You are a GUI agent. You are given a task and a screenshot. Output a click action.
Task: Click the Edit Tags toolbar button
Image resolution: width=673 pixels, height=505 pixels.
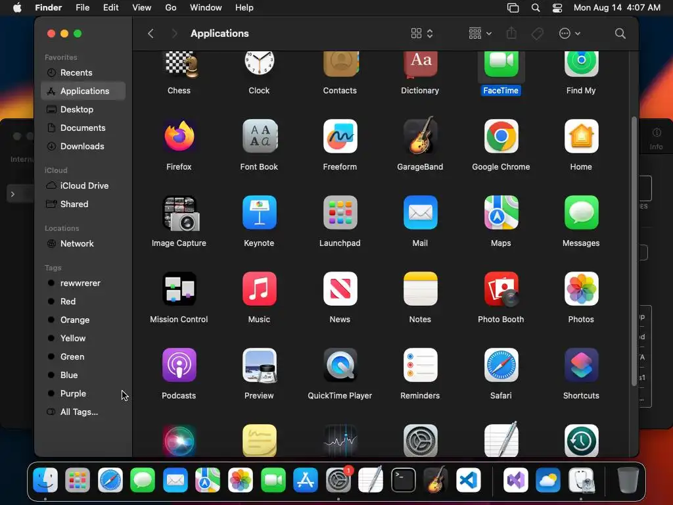[537, 34]
